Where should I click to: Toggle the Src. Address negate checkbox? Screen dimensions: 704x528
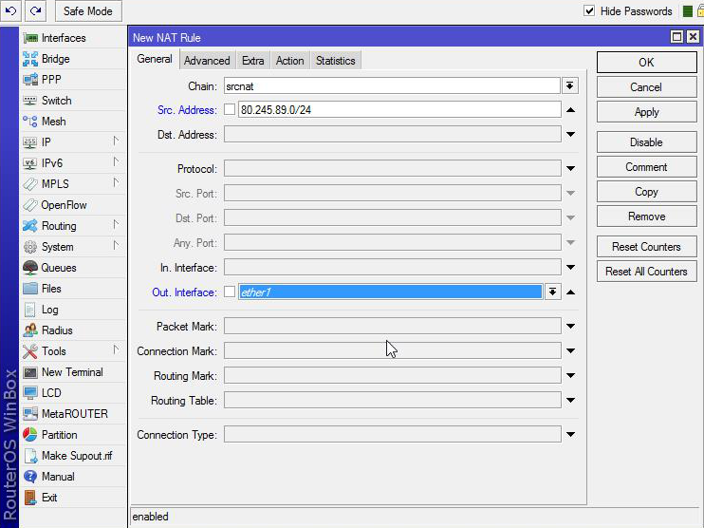[x=230, y=110]
